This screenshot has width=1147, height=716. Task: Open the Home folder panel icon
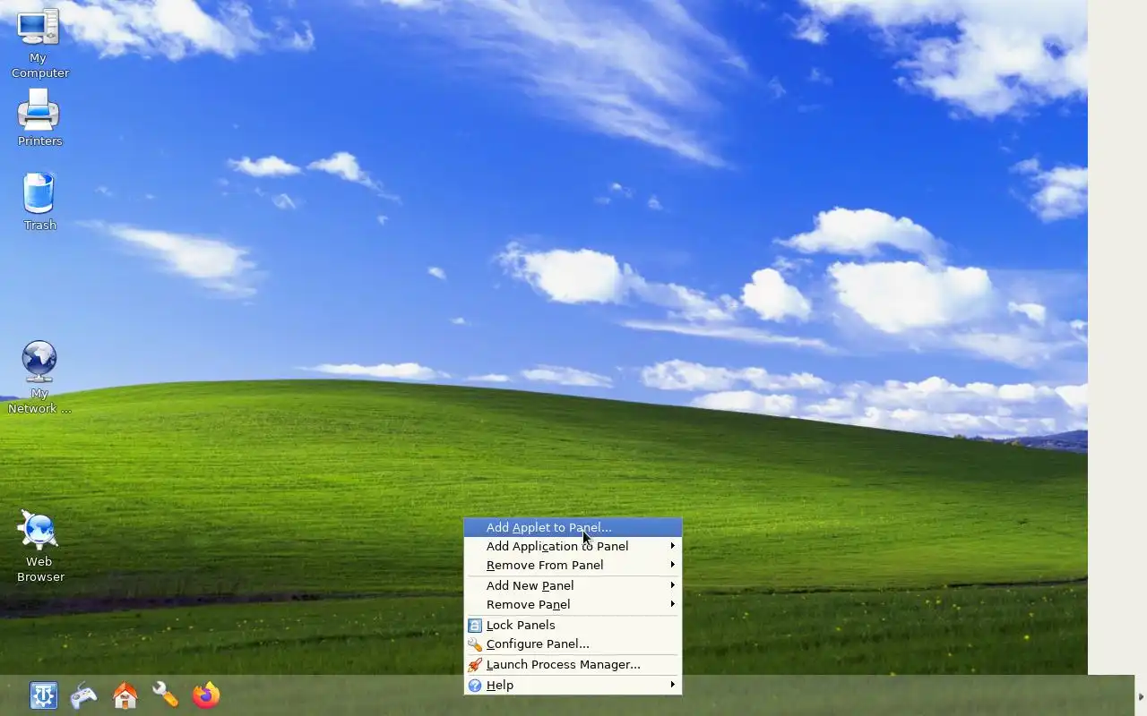click(x=125, y=695)
